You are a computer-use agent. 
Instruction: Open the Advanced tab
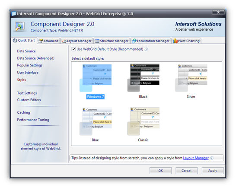pyautogui.click(x=48, y=41)
